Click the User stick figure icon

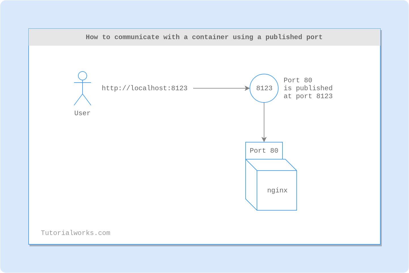click(83, 88)
